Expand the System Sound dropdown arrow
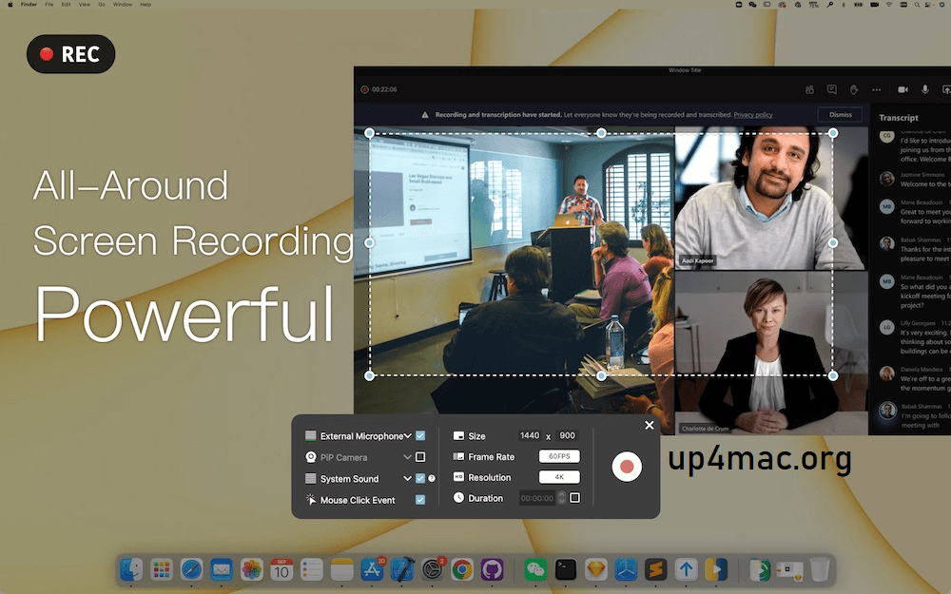Viewport: 951px width, 594px height. pyautogui.click(x=408, y=479)
